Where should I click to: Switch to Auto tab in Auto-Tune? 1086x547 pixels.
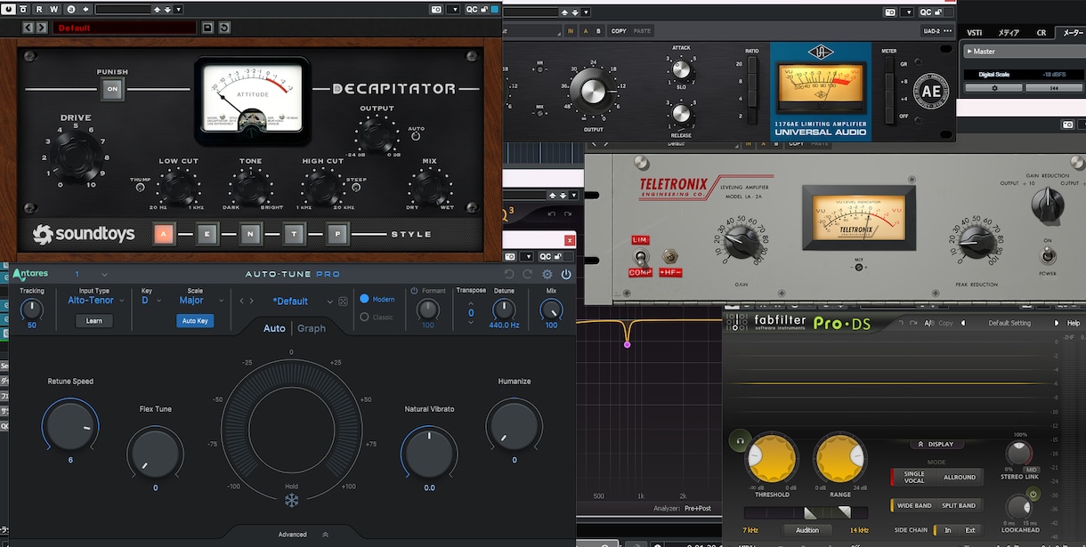(x=274, y=328)
